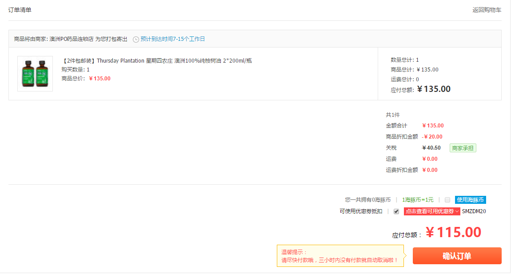Click the green 商家承担 badge
511x274 pixels.
pyautogui.click(x=463, y=148)
